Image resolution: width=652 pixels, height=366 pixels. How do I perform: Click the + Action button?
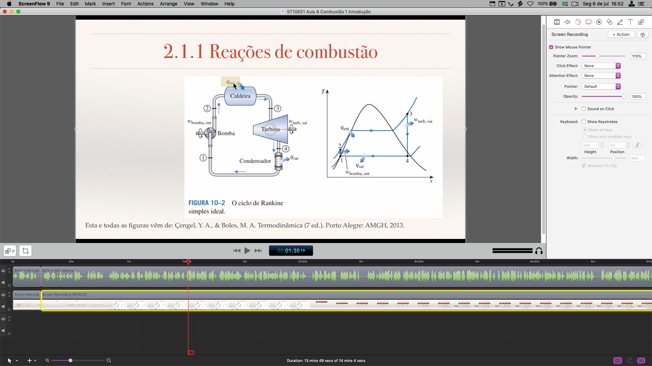pos(621,35)
